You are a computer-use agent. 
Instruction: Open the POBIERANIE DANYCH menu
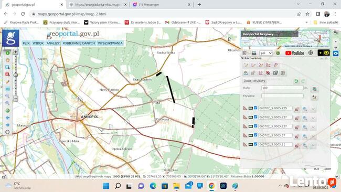click(79, 43)
